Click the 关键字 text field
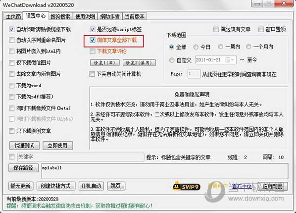The image size is (296, 213). click(81, 157)
